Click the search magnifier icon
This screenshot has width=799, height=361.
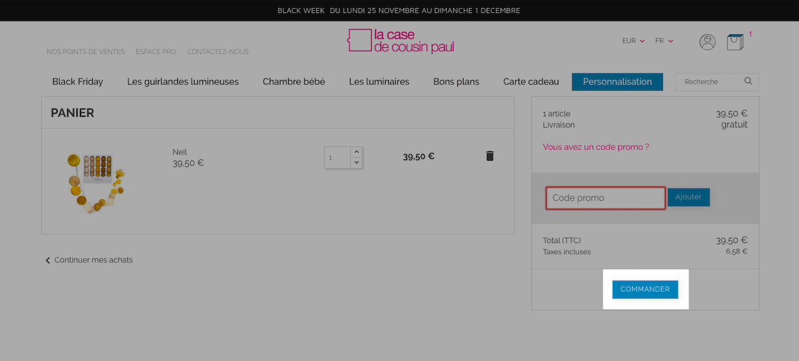click(x=748, y=81)
